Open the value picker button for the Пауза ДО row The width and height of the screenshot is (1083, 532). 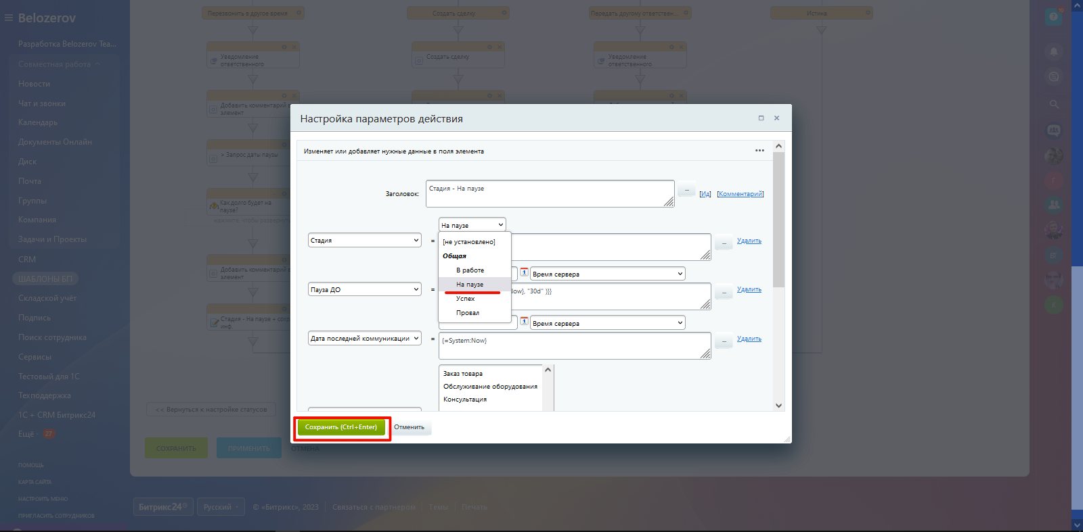coord(724,292)
